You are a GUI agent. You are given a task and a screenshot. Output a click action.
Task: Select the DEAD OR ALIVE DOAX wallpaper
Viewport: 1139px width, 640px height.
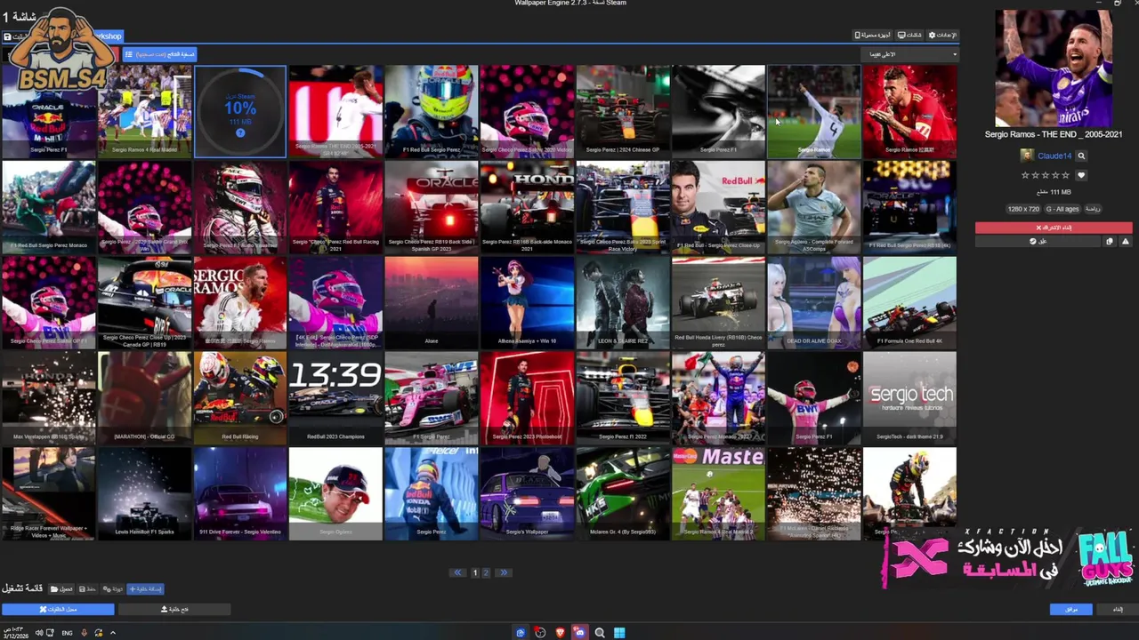point(814,302)
